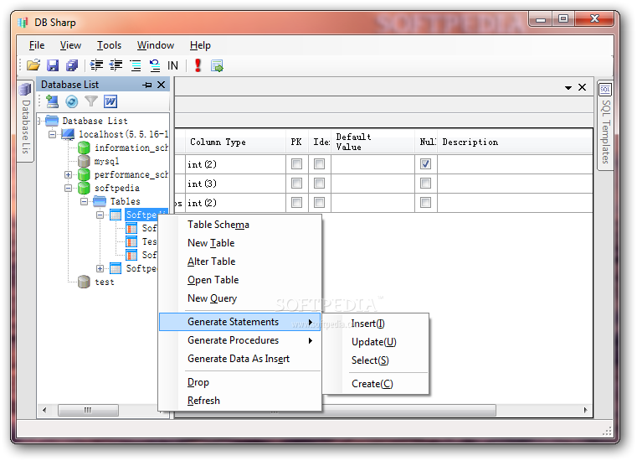
Task: Refresh the Database List panel
Action: pos(72,101)
